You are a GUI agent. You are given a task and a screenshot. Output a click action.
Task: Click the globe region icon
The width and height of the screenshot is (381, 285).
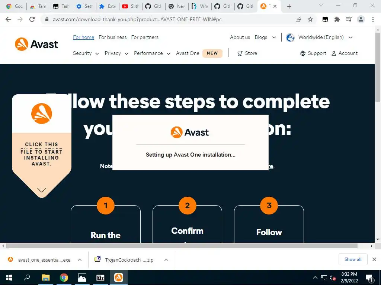coord(290,37)
